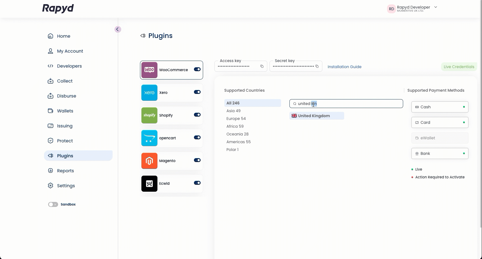Select the Magento plugin name label
The image size is (482, 259).
click(167, 161)
